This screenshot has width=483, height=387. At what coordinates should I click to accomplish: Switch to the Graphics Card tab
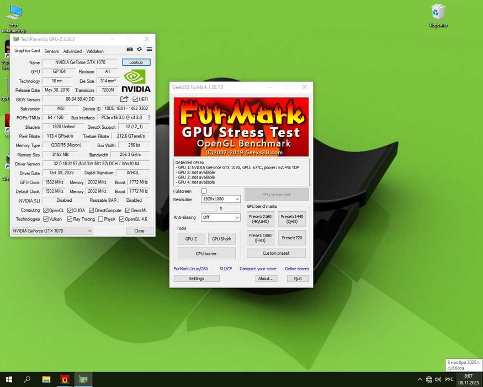click(27, 51)
